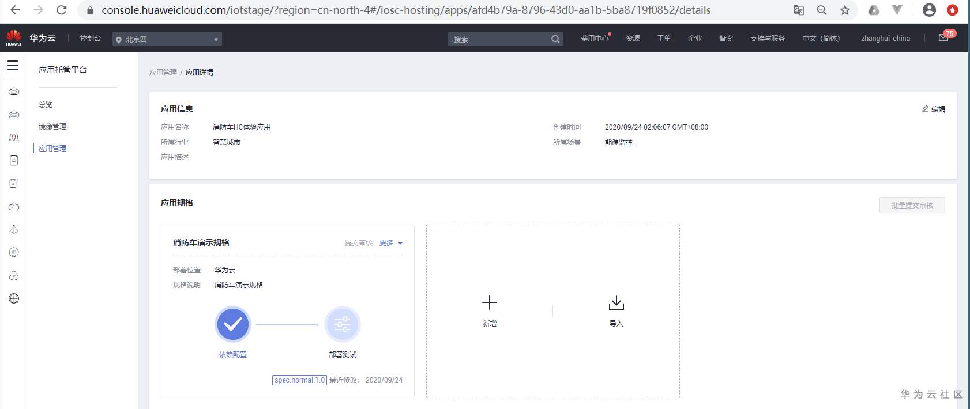Click 能源监控 scenario value
The image size is (970, 409).
tap(619, 142)
